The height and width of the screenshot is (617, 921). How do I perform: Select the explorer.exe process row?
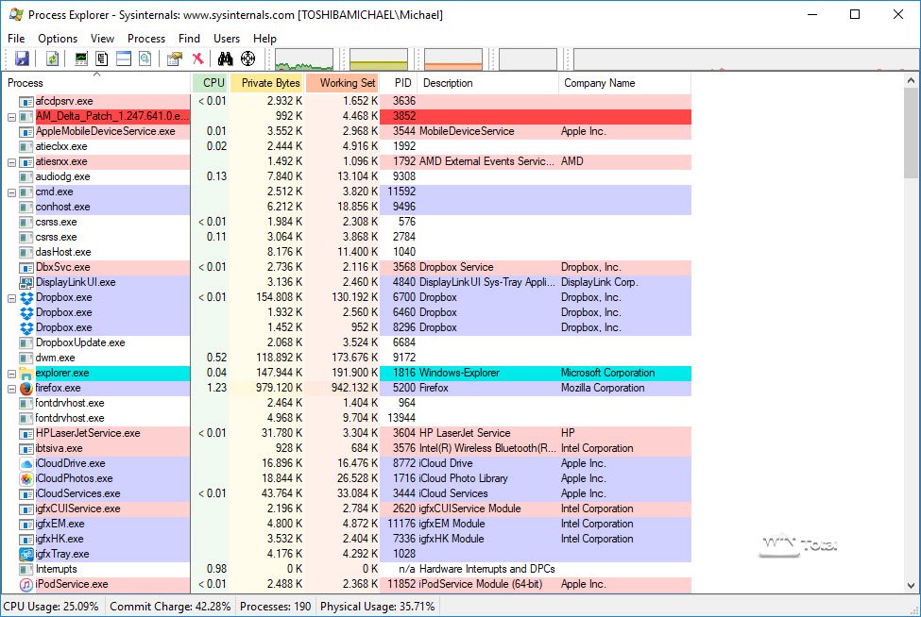62,373
